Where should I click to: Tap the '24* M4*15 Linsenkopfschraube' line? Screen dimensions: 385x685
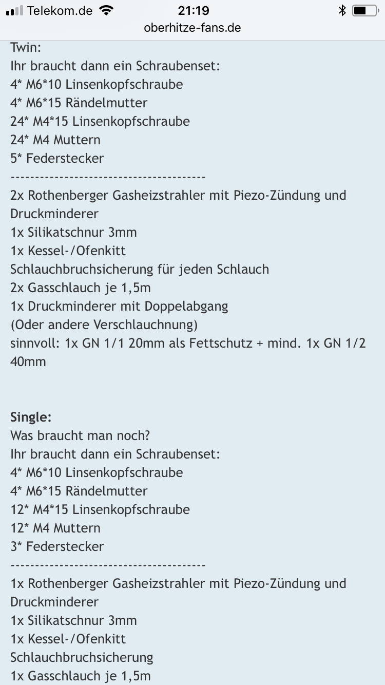(100, 122)
